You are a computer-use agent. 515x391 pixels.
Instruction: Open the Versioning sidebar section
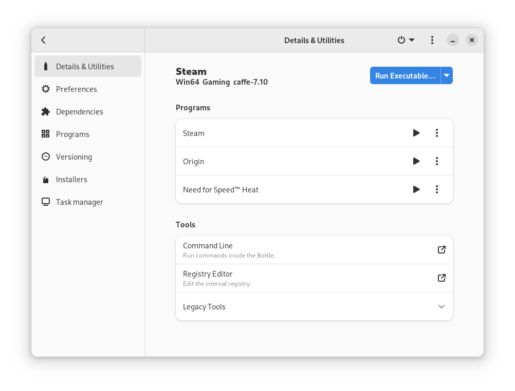point(73,157)
